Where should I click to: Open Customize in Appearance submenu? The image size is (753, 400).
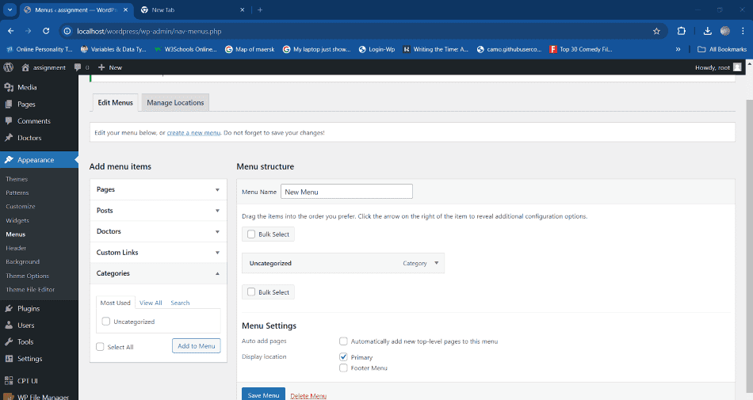21,207
